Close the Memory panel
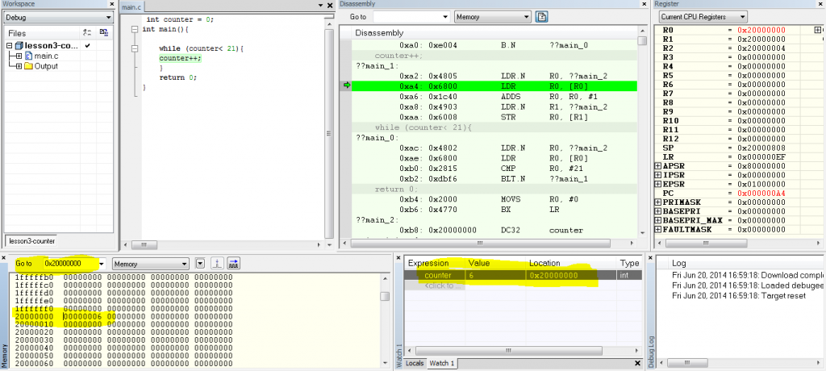826x371 pixels. coord(4,258)
